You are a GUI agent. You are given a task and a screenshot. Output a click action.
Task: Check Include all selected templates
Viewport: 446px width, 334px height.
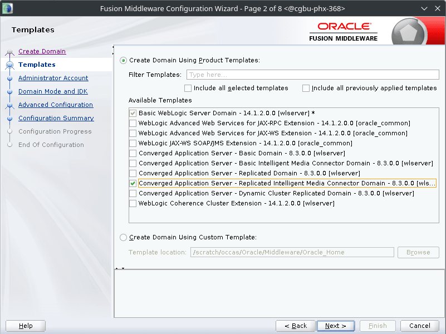(x=188, y=88)
